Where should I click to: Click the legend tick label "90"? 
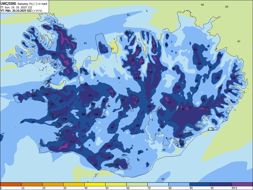click(x=191, y=188)
